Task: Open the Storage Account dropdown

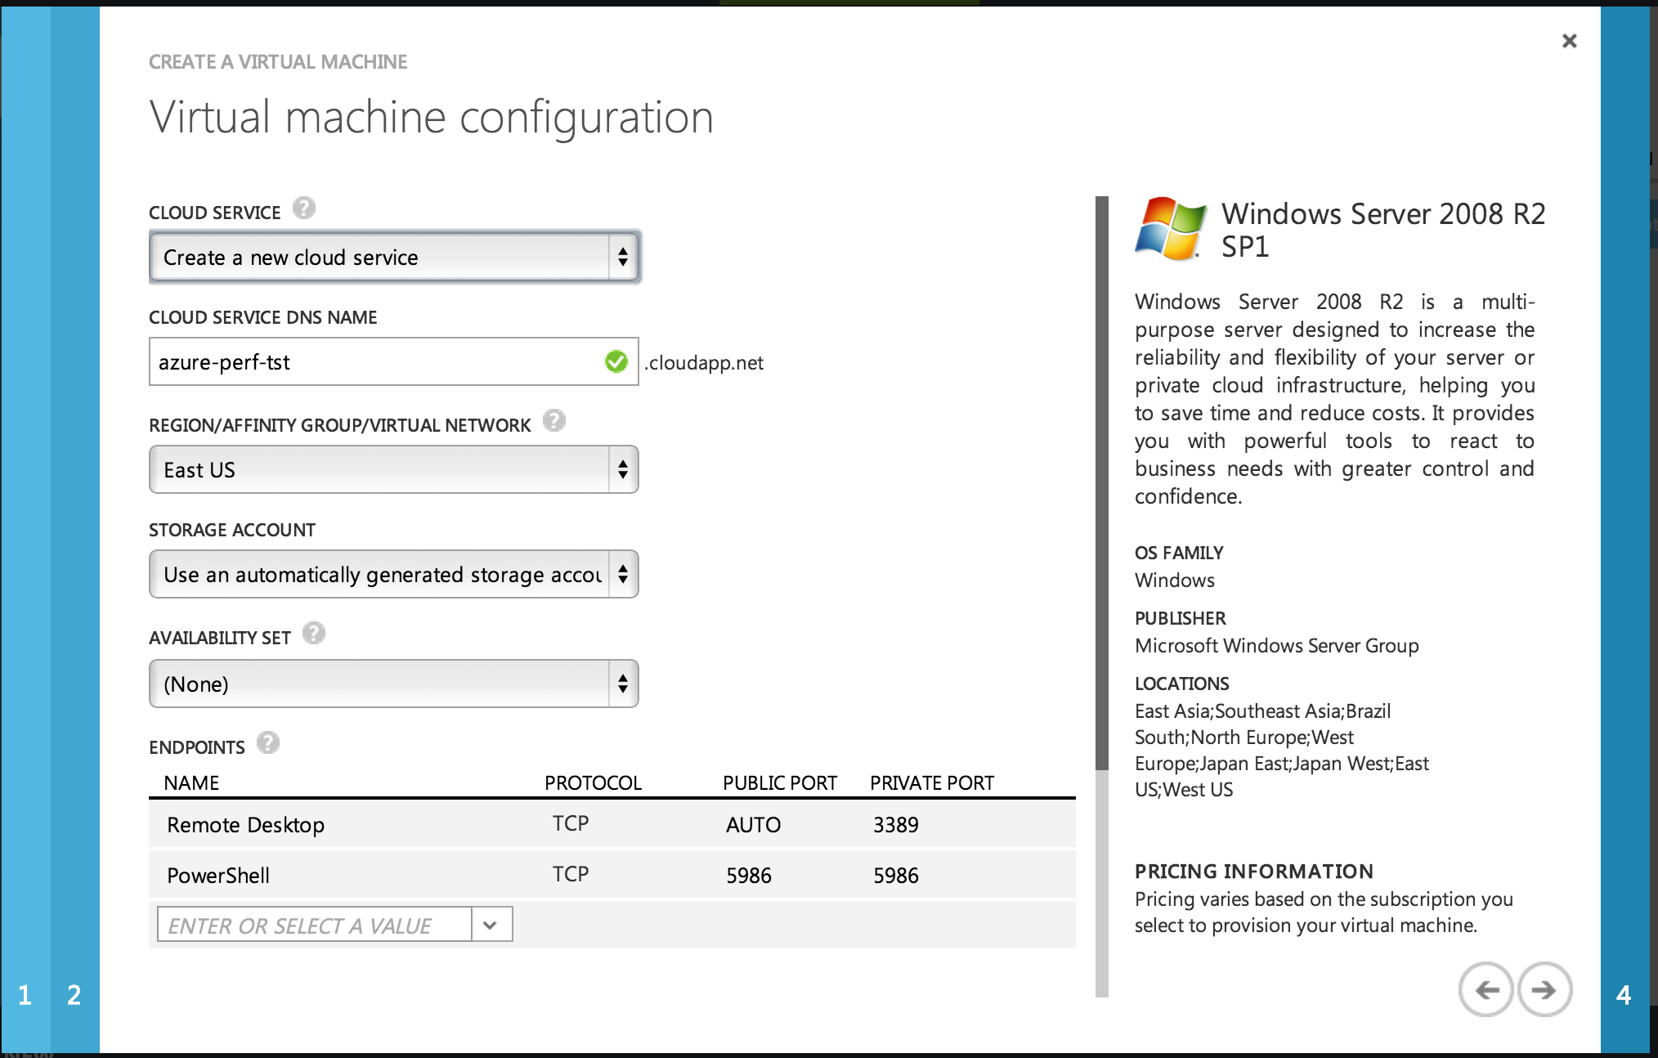Action: (x=394, y=575)
